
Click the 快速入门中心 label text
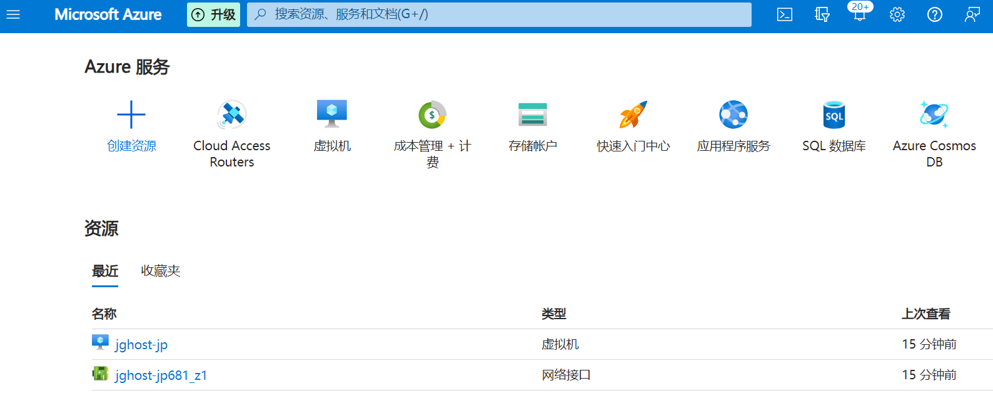(633, 146)
